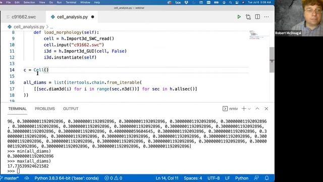Click the Dropbox menu bar icon
Viewport: 323px width, 182px height.
[x=186, y=3]
